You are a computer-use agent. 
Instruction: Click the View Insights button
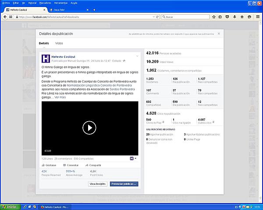click(x=98, y=184)
